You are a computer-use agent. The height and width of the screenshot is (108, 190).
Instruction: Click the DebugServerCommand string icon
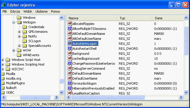click(x=70, y=68)
